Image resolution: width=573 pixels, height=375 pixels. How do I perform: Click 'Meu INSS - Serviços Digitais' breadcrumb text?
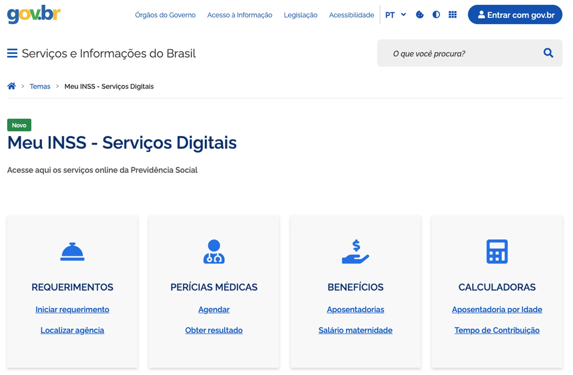pyautogui.click(x=109, y=86)
